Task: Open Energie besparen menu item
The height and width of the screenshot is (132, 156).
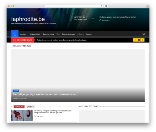Action: point(69,34)
